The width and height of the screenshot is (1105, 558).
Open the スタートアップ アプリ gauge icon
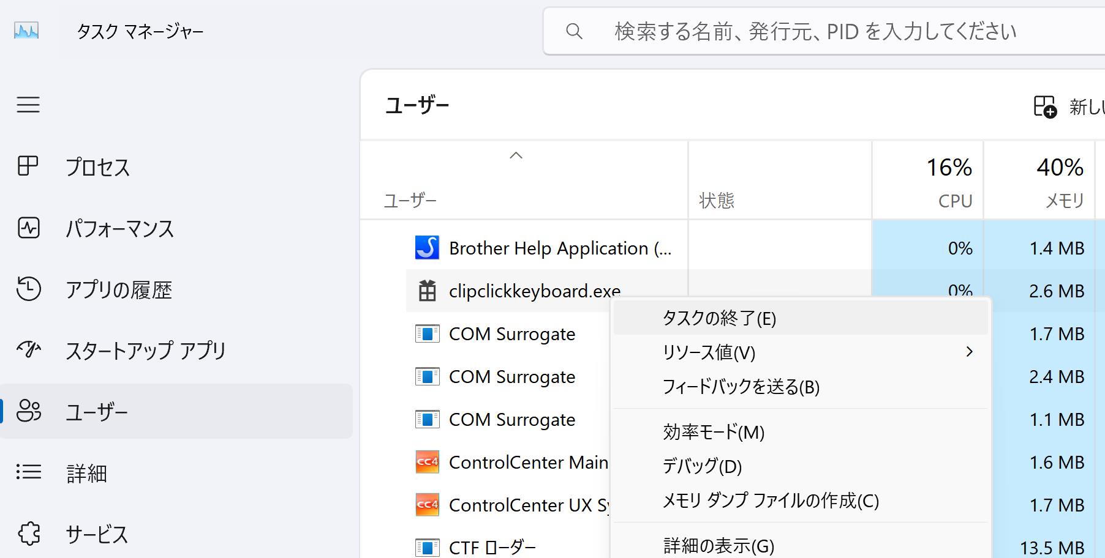tap(28, 349)
